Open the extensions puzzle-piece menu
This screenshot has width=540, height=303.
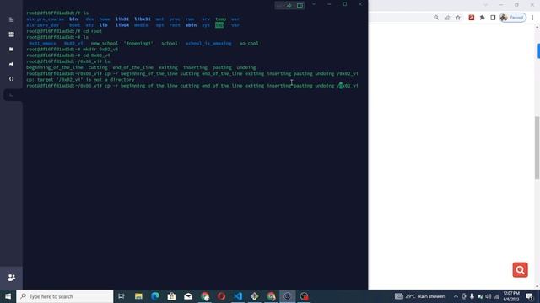point(482,18)
